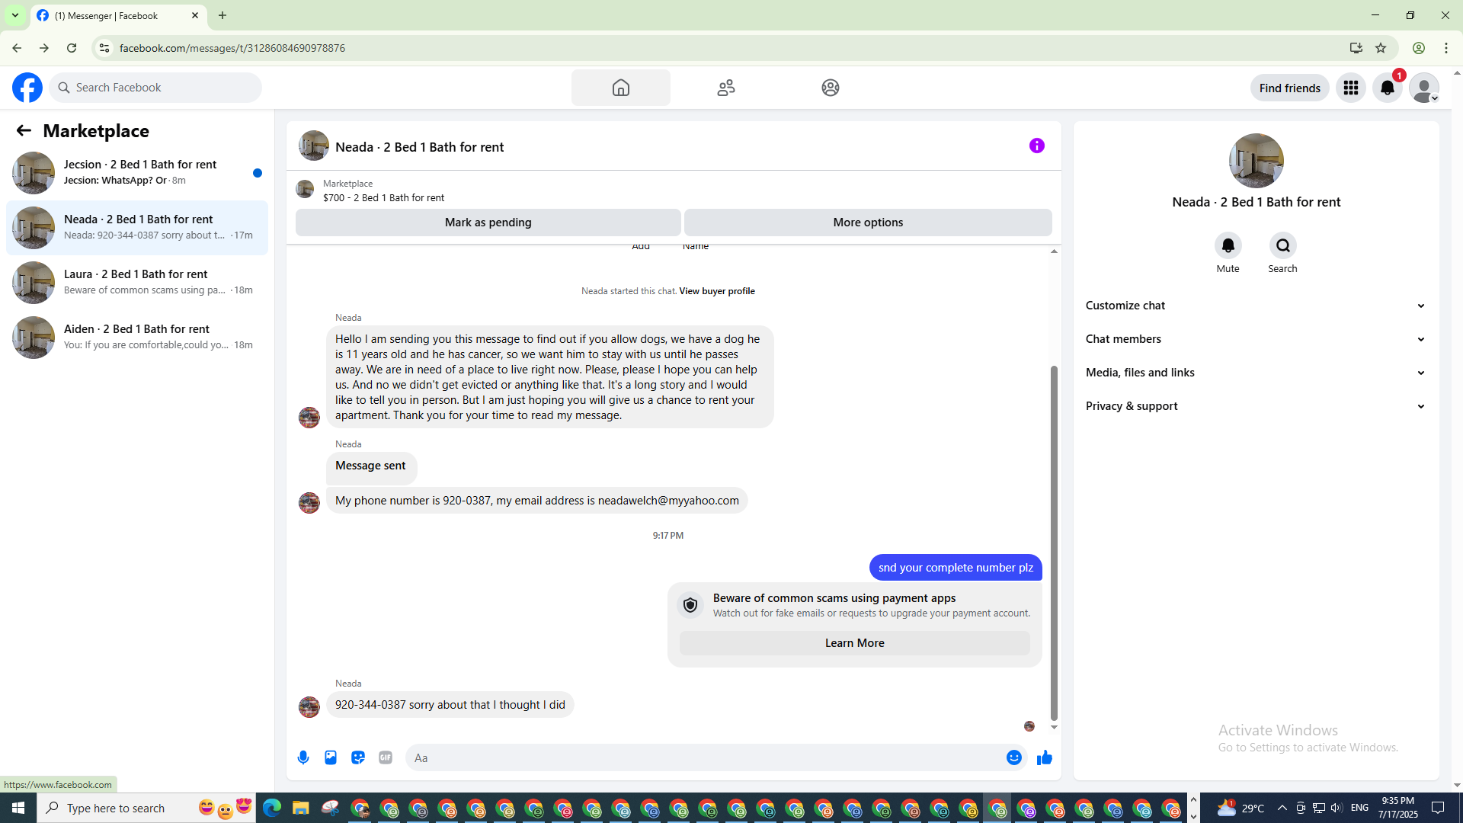Mute this conversation with the bell icon

pyautogui.click(x=1228, y=245)
